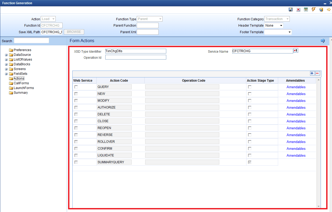Viewport: 332px width, 212px height.
Task: Click the Operation Id input field
Action: tap(136, 57)
